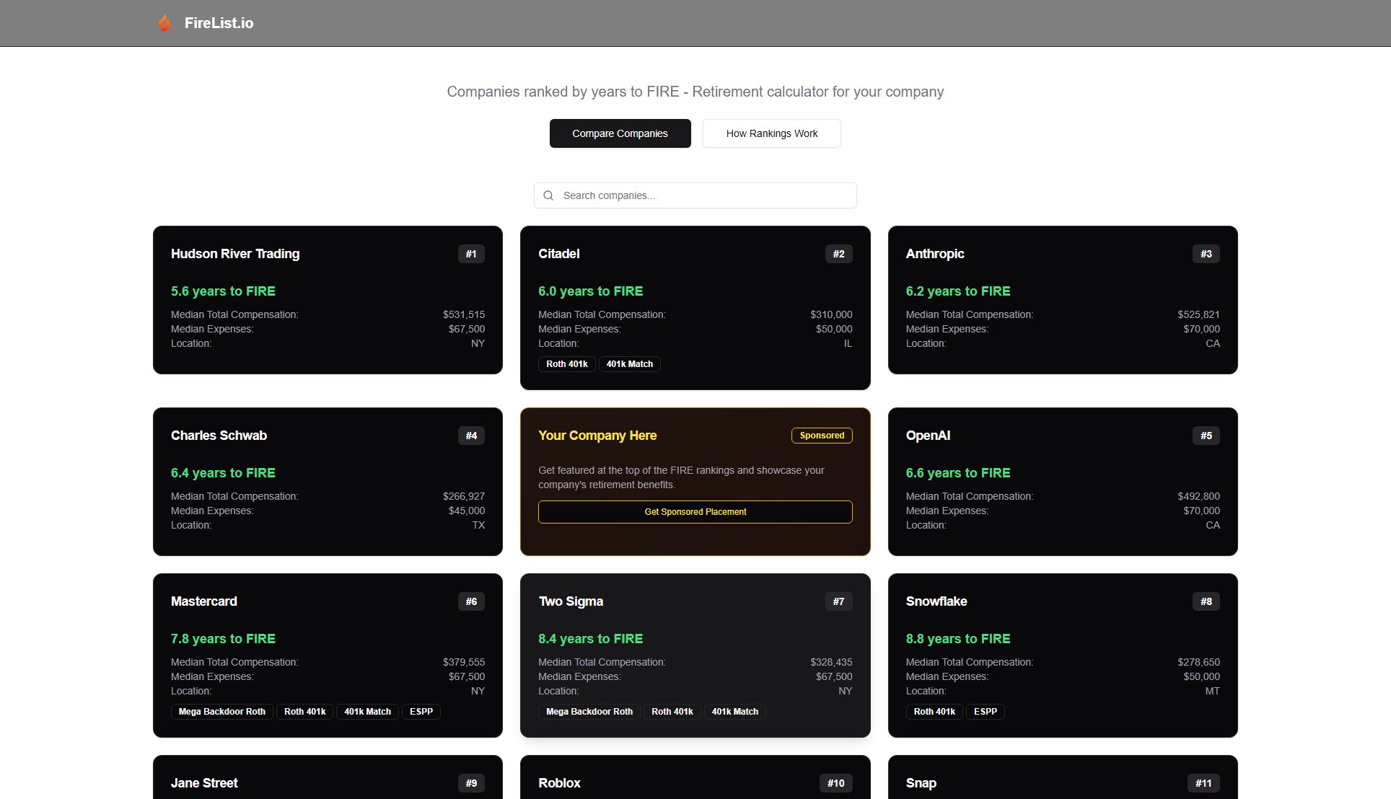Click Mastercard's Mega Backdoor Roth tag
The width and height of the screenshot is (1391, 799).
[221, 712]
